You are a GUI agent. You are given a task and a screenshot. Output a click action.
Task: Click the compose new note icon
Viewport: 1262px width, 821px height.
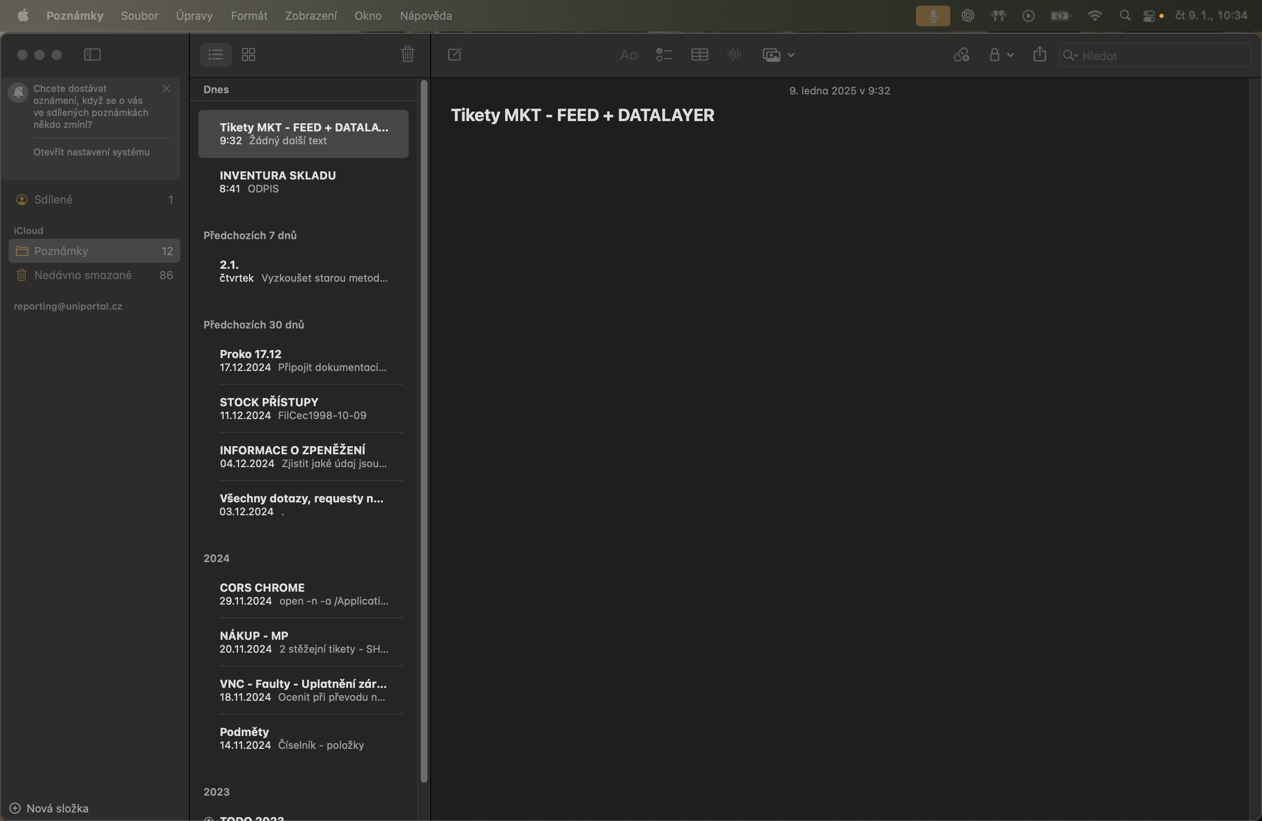point(455,55)
